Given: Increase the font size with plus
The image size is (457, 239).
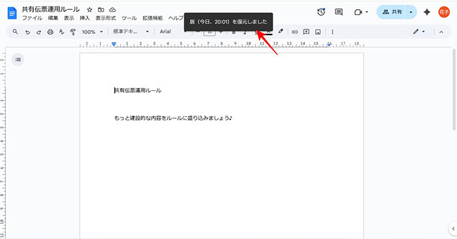Looking at the screenshot, I should click(221, 32).
